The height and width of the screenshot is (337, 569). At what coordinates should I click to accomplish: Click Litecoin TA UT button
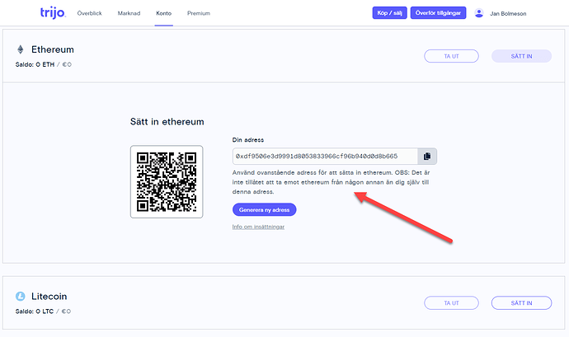[x=450, y=303]
